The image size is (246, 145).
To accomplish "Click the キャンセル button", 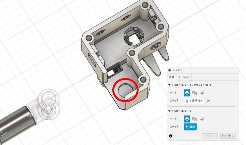I will 228,136.
